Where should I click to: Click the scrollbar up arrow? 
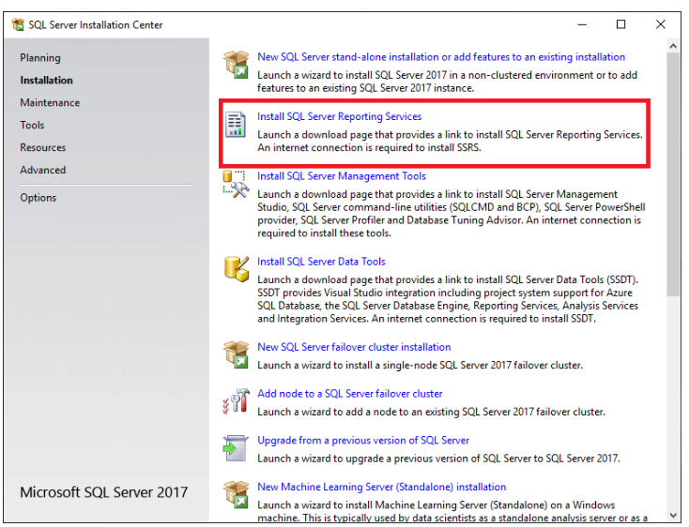[673, 46]
